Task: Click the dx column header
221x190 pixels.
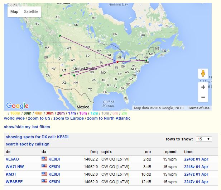Action: pos(44,152)
